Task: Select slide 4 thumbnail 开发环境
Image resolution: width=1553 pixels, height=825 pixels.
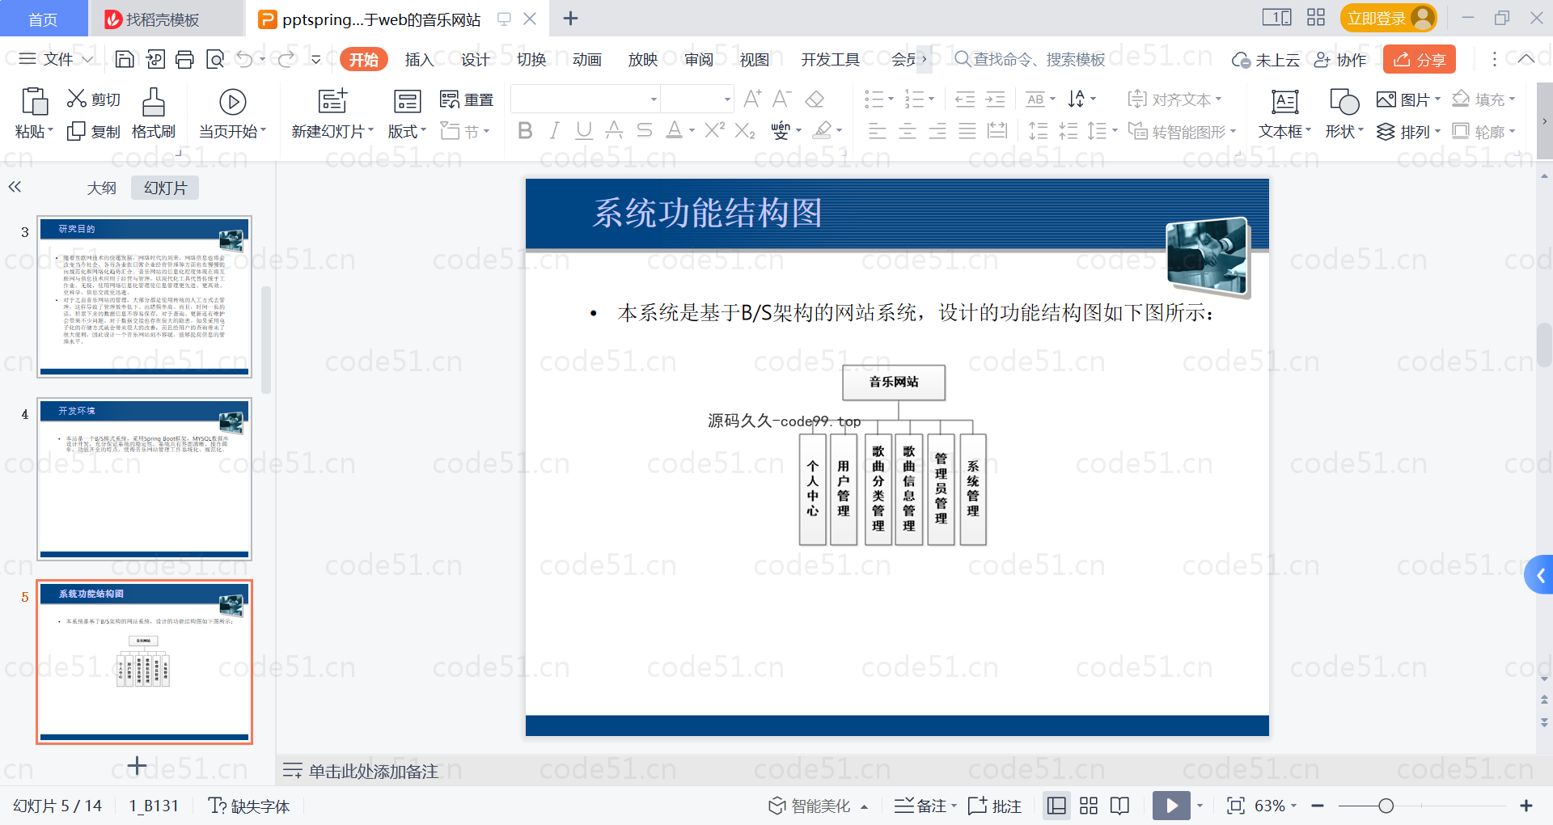Action: (144, 479)
